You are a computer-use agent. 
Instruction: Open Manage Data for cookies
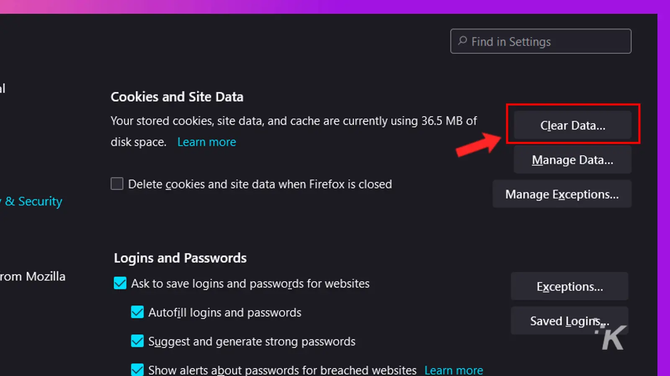[x=572, y=160]
